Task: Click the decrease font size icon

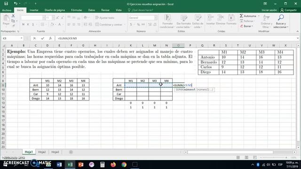Action: tap(62, 18)
